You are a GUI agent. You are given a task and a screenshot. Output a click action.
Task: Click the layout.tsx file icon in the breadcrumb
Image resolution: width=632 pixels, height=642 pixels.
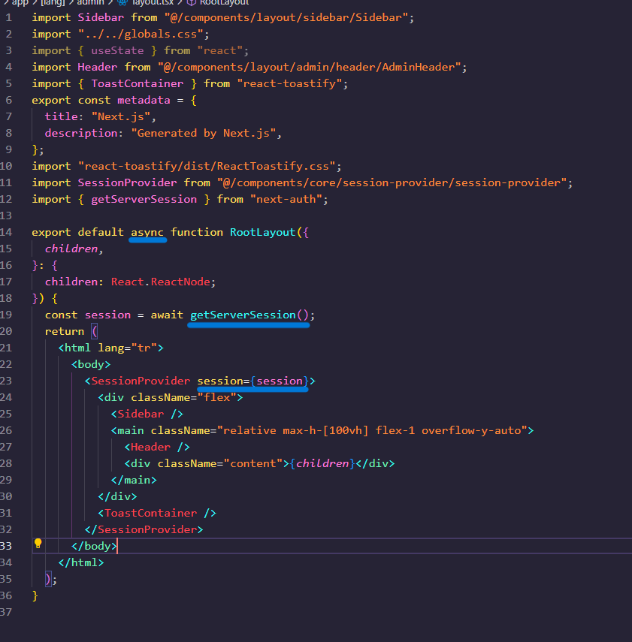click(x=120, y=4)
